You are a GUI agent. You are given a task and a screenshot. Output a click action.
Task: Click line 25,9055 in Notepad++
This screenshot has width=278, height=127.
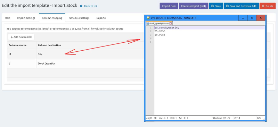pyautogui.click(x=160, y=31)
